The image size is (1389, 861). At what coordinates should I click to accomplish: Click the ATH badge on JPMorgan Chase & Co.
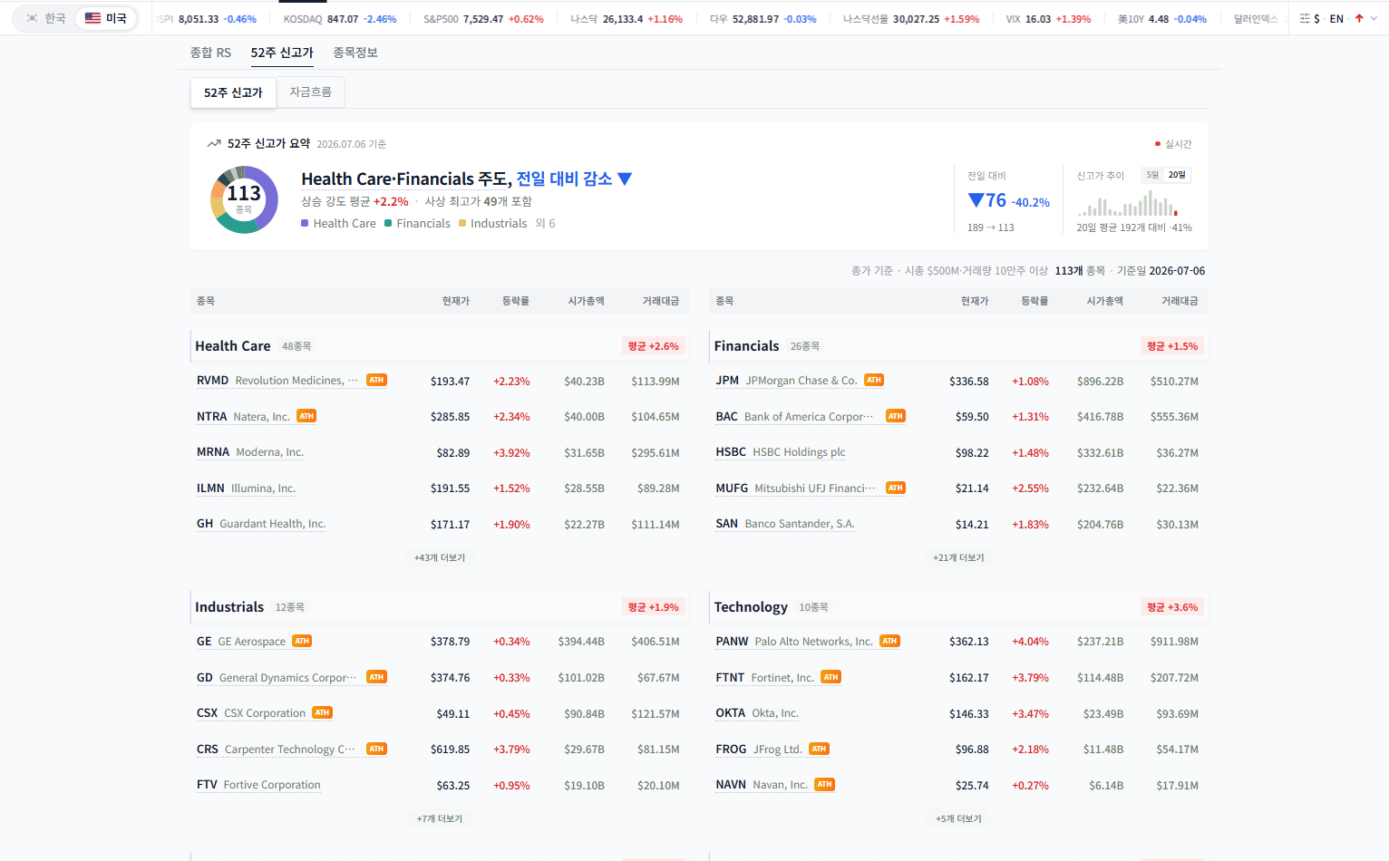click(x=874, y=380)
